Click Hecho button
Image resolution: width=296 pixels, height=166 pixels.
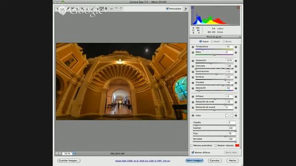coord(232,160)
